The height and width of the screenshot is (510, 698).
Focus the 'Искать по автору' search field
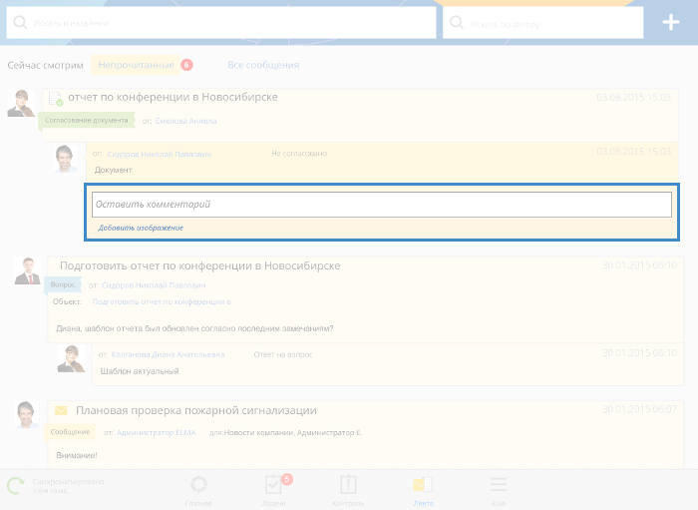(543, 22)
